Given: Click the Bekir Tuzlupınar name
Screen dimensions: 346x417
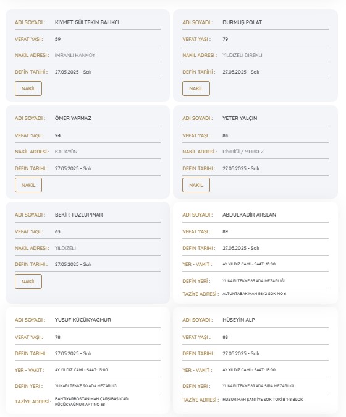Looking at the screenshot, I should [x=79, y=215].
